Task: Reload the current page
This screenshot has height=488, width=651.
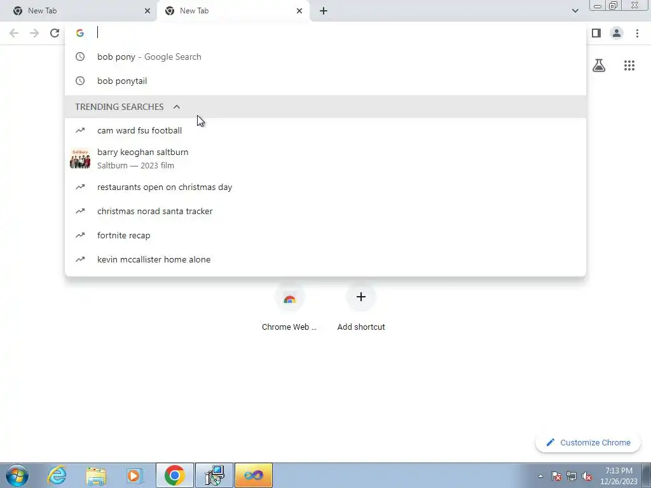Action: click(55, 33)
